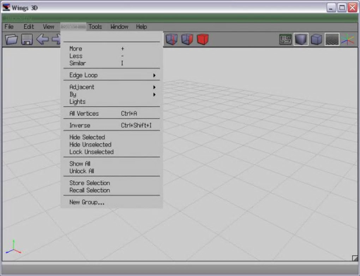Toggle orthographic view cube icon
Screen dimensions: 360x276
(x=316, y=40)
